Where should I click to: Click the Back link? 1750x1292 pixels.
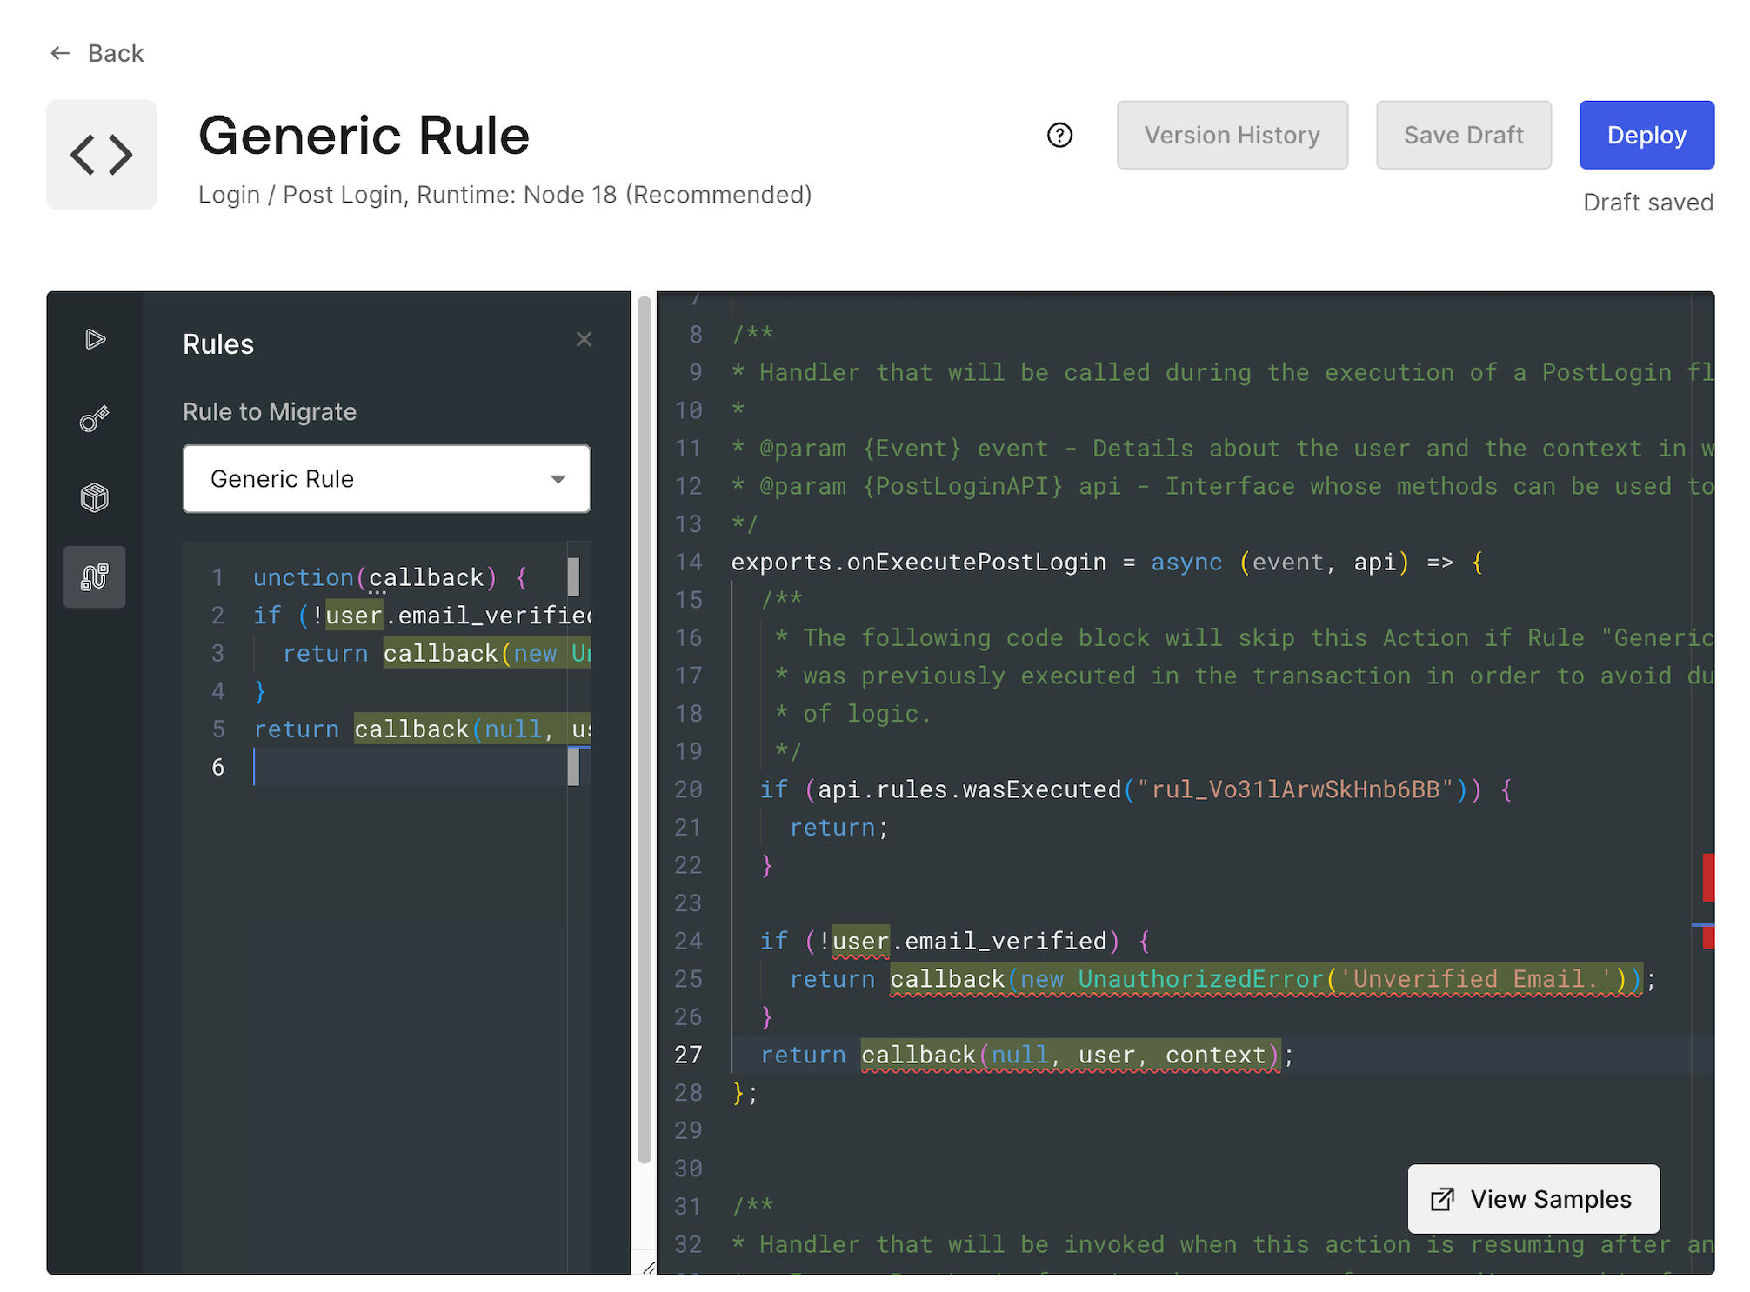(116, 54)
